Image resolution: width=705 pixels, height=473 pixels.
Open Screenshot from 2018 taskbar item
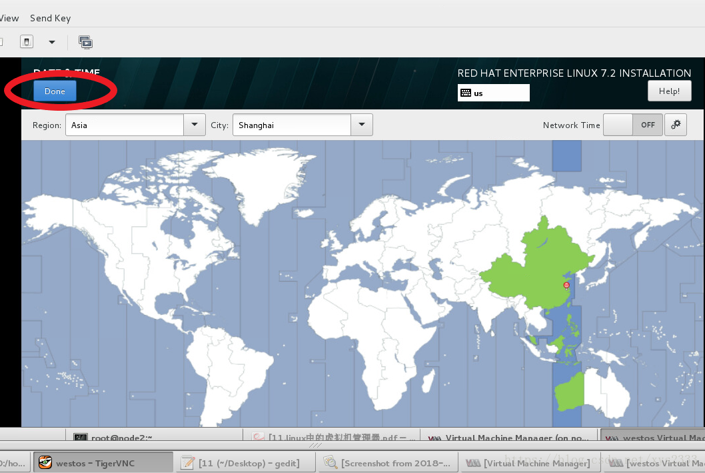(x=388, y=462)
